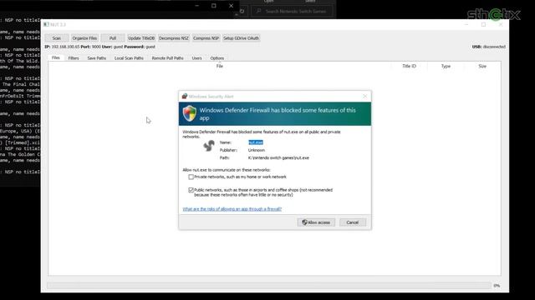535x300 pixels.
Task: Minimize the console window
Action: 197,6
